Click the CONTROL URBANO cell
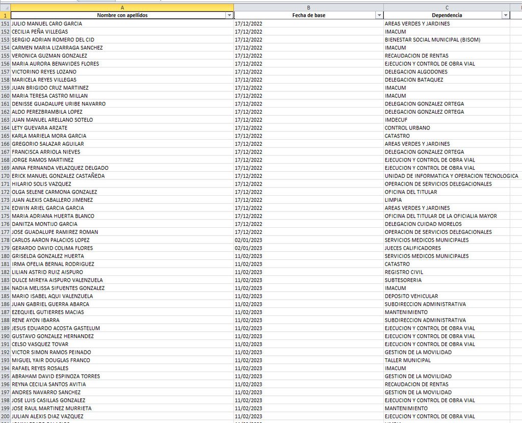 point(447,128)
